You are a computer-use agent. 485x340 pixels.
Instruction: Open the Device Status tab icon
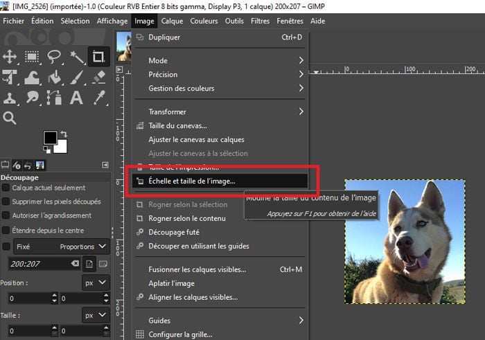point(17,165)
